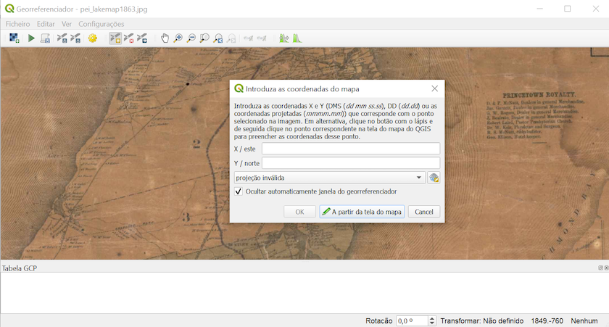Focus the Y / norte coordinate field
Image resolution: width=609 pixels, height=327 pixels.
[350, 163]
